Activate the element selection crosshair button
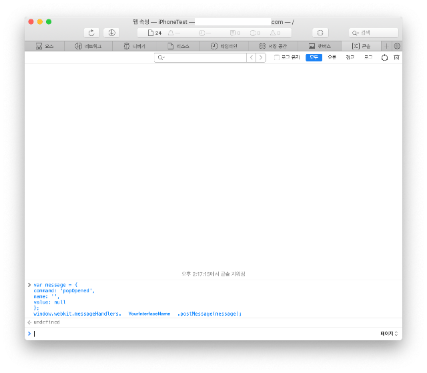 (320, 33)
